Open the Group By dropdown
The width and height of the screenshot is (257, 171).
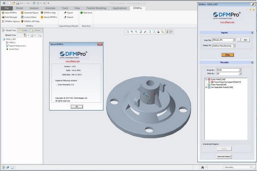(240, 70)
